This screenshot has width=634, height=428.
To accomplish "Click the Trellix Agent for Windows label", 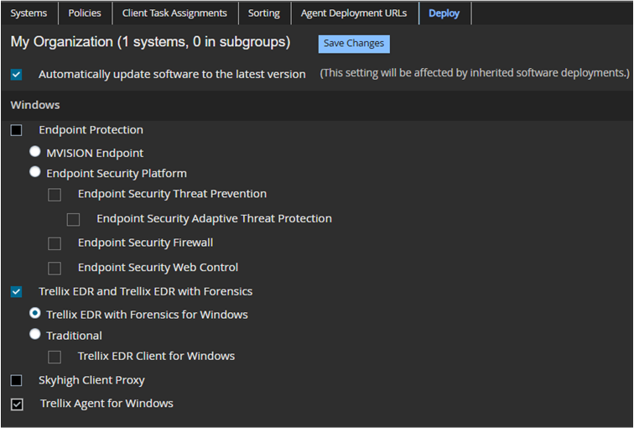I will click(107, 404).
